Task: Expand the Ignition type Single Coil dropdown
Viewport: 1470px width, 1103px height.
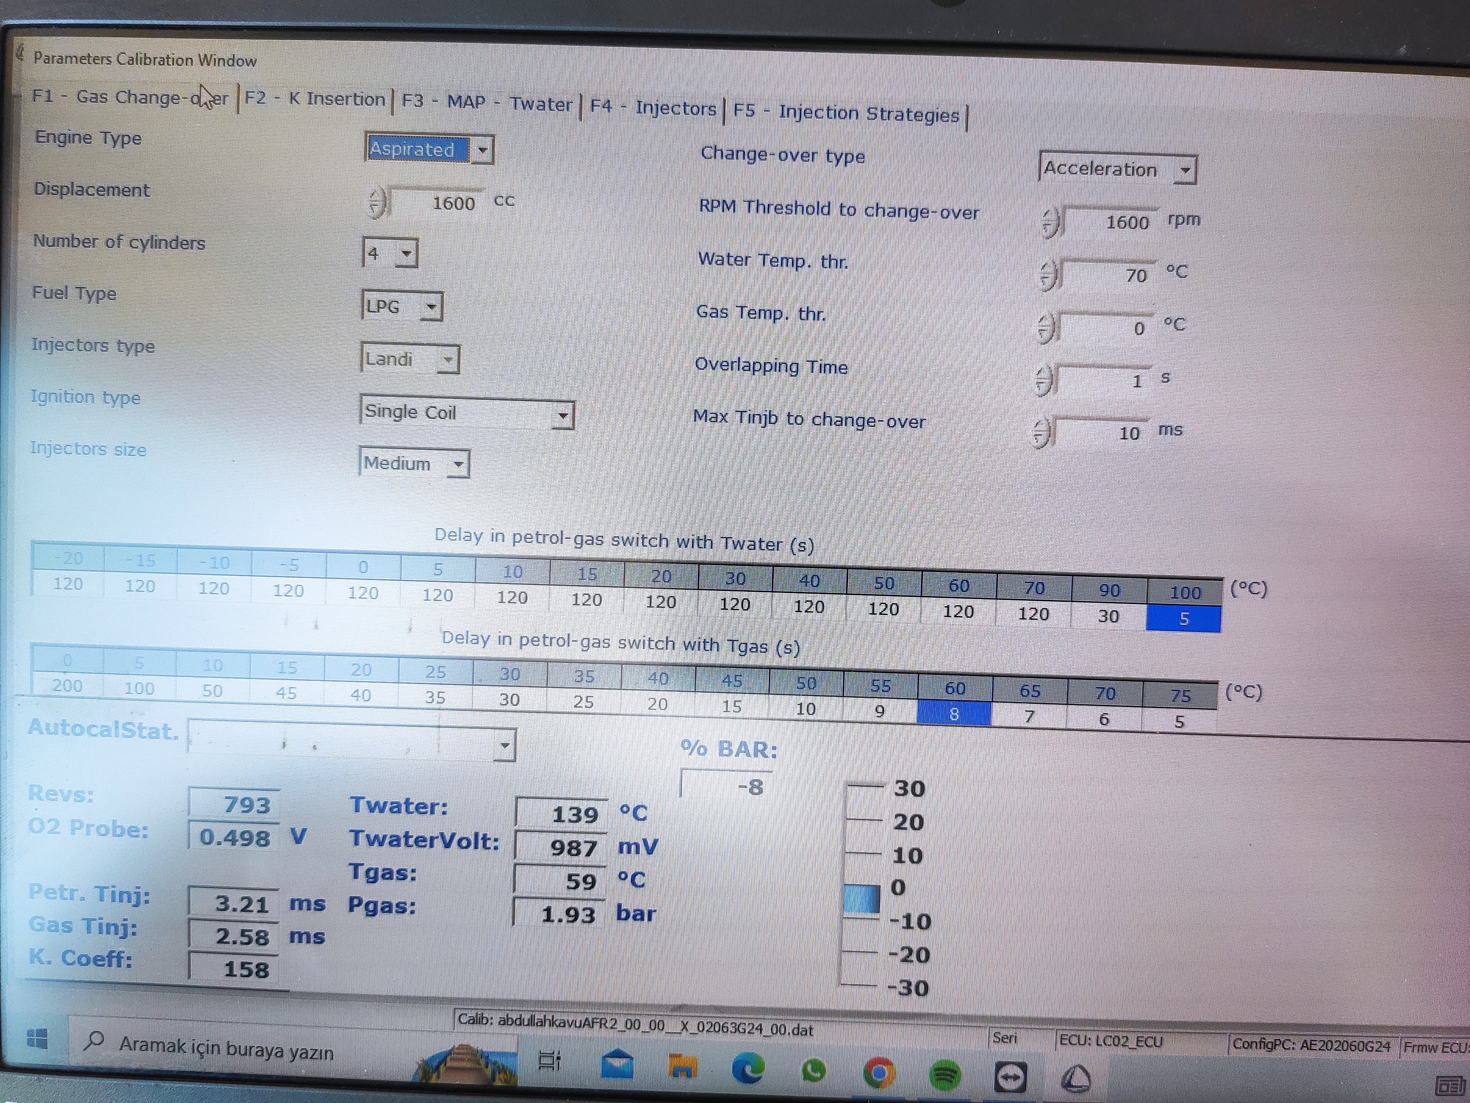Action: pos(563,415)
